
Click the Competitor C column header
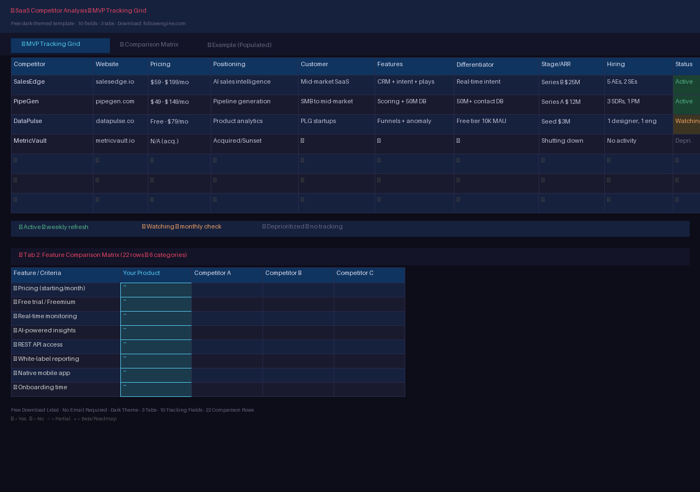click(369, 275)
